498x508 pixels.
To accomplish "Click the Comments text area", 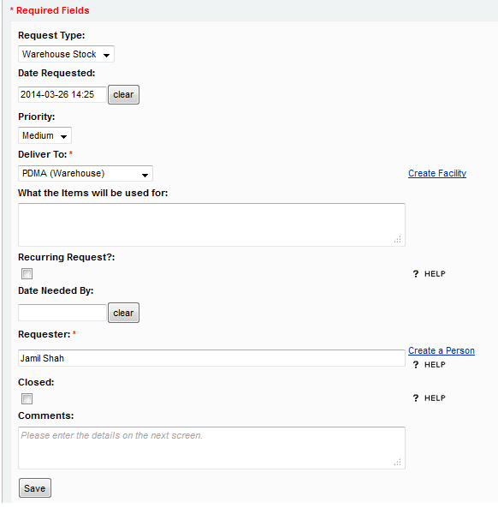I will coord(211,448).
